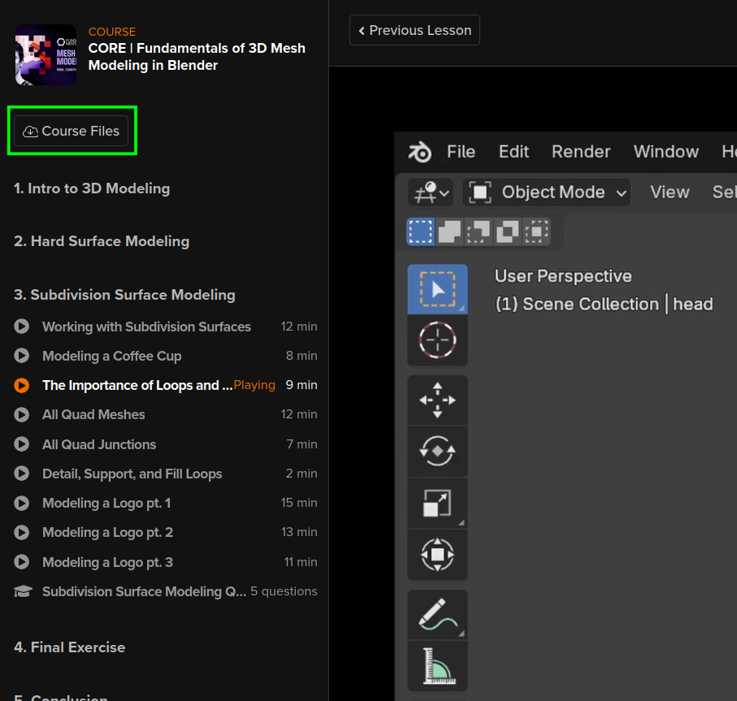Click play icon for Working with Subdivision Surfaces
Viewport: 737px width, 701px height.
[22, 327]
